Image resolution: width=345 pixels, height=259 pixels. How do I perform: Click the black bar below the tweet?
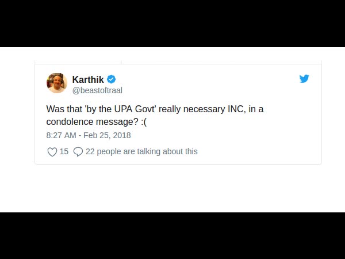[x=172, y=236]
